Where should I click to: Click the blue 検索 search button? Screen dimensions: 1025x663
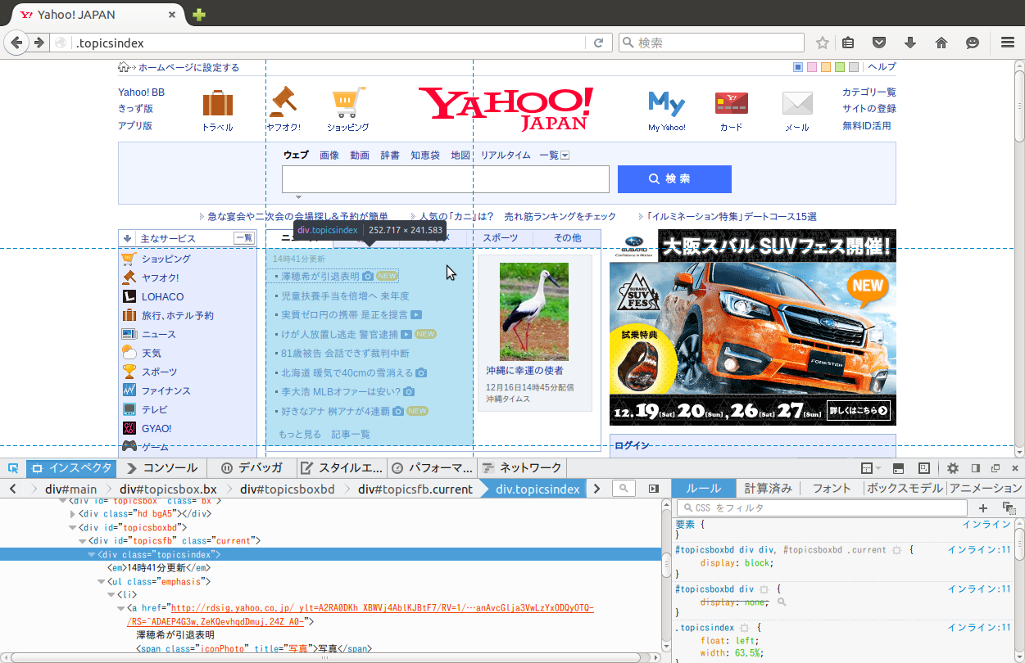point(674,179)
